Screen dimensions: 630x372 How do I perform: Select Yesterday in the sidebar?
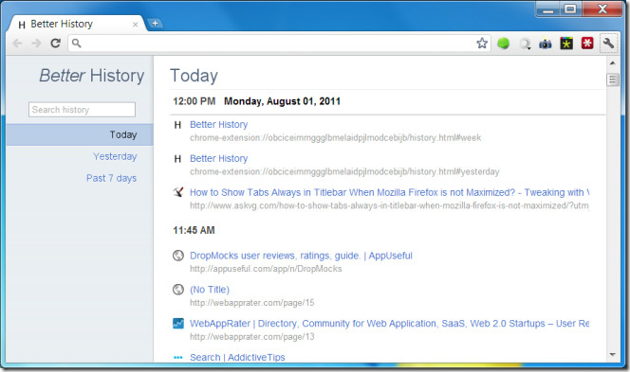tap(115, 156)
